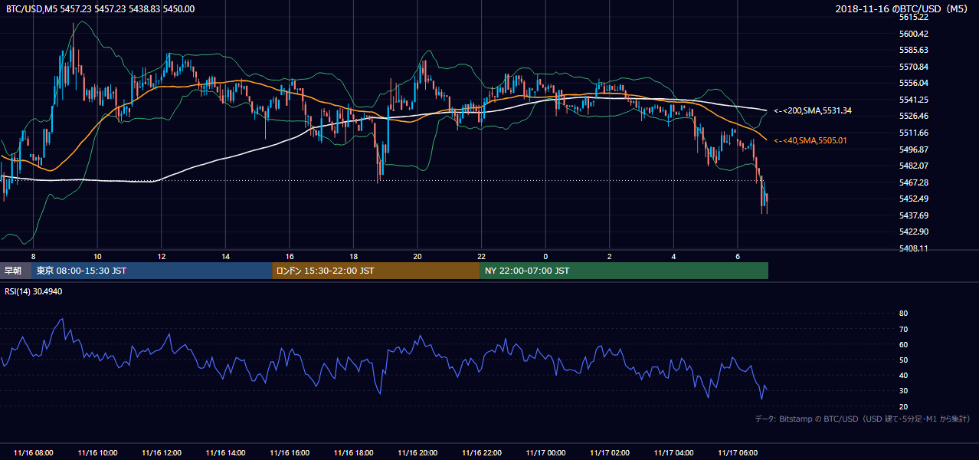Click price axis value 5541.25
Viewport: 979px width, 460px height.
click(914, 100)
